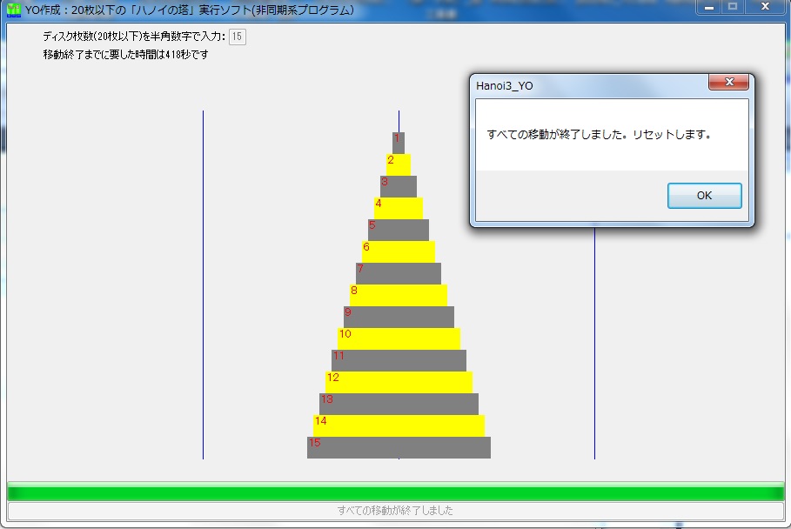Close the main Hanoi application window
This screenshot has width=791, height=529.
765,8
